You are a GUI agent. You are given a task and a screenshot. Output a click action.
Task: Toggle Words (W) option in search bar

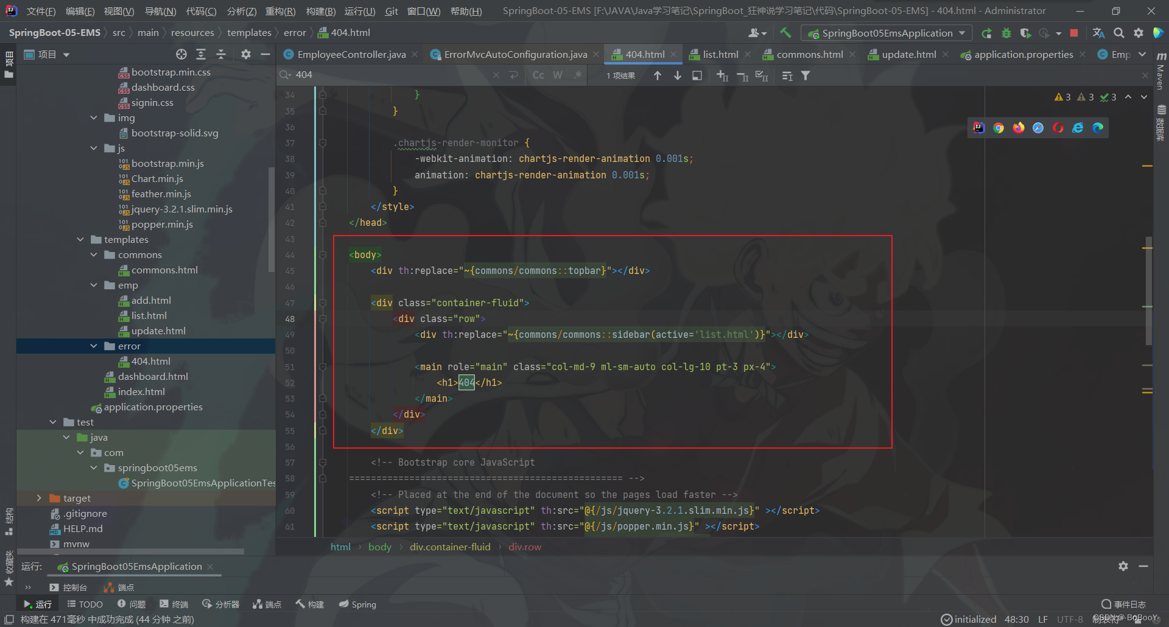[558, 75]
